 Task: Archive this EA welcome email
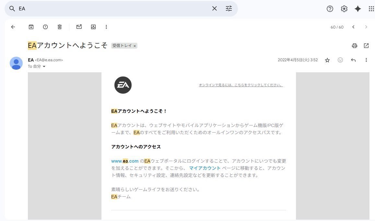click(31, 27)
